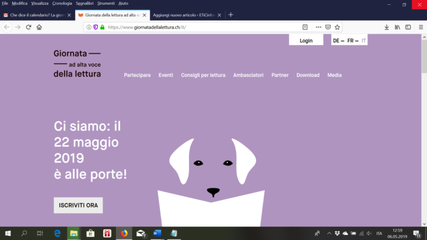This screenshot has width=427, height=240.
Task: Open page actions three-dots menu
Action: click(x=318, y=27)
